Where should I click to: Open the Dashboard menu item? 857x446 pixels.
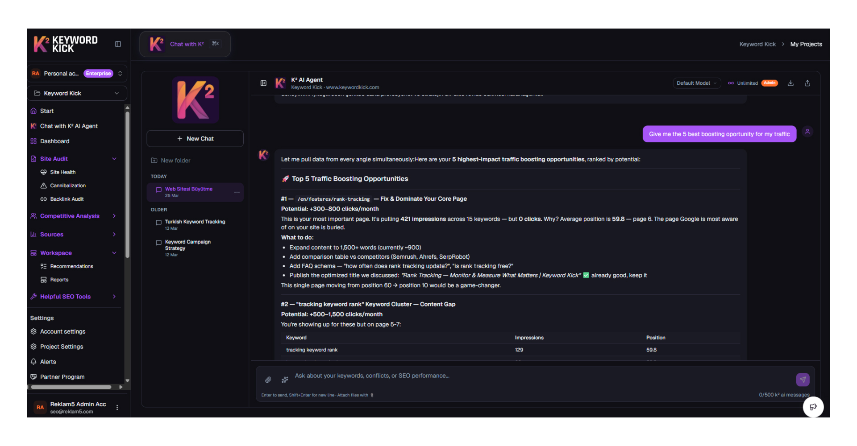[54, 141]
